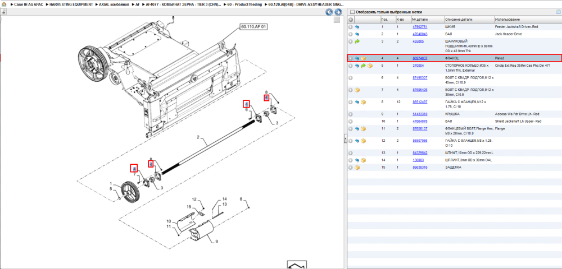Click the yellow box icon in row 12
The width and height of the screenshot is (562, 269).
364,141
